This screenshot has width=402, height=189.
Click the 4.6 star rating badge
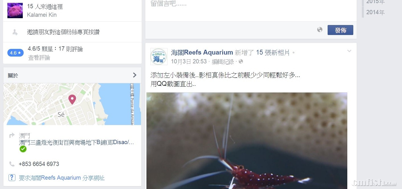(15, 53)
